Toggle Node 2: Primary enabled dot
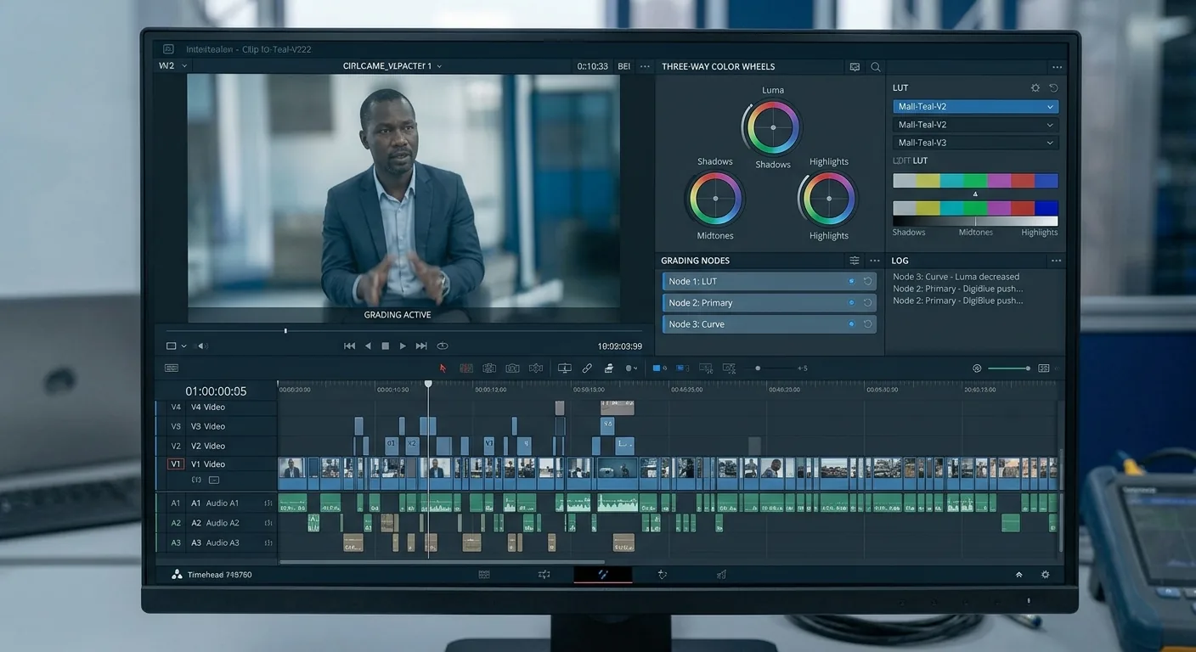Screen dimensions: 1196x652 [851, 303]
